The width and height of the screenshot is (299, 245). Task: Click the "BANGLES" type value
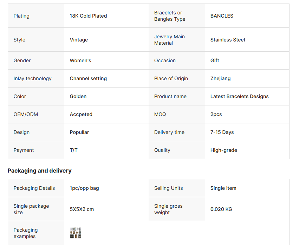click(x=222, y=16)
